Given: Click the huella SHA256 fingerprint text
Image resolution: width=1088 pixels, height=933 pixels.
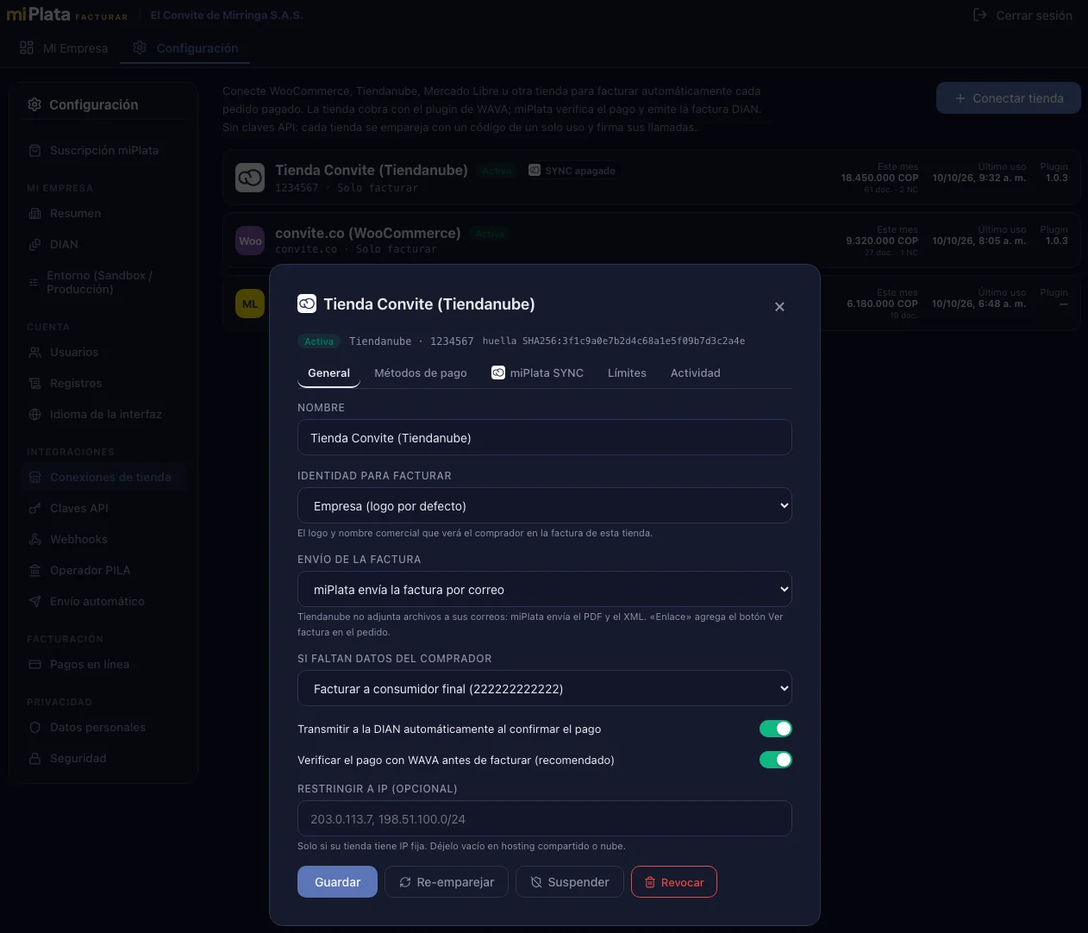Looking at the screenshot, I should tap(614, 341).
